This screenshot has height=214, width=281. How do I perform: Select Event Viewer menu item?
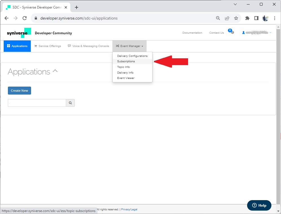click(x=132, y=78)
